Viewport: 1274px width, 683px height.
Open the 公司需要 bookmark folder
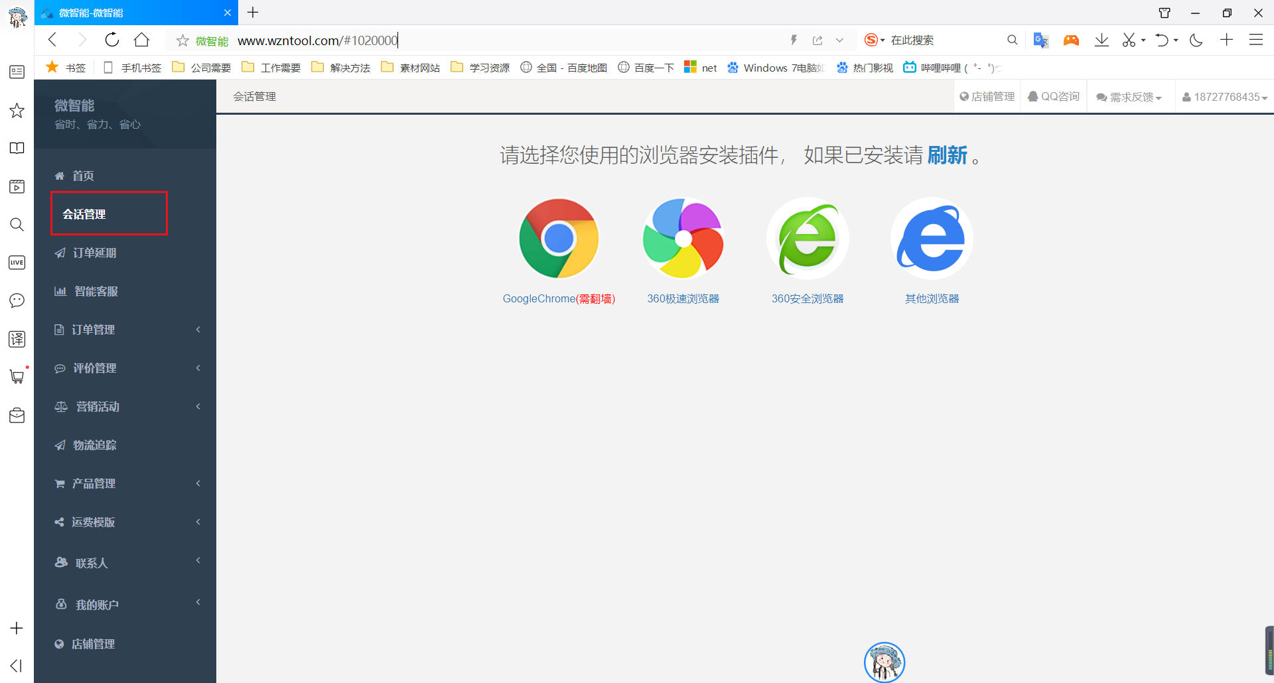click(202, 68)
